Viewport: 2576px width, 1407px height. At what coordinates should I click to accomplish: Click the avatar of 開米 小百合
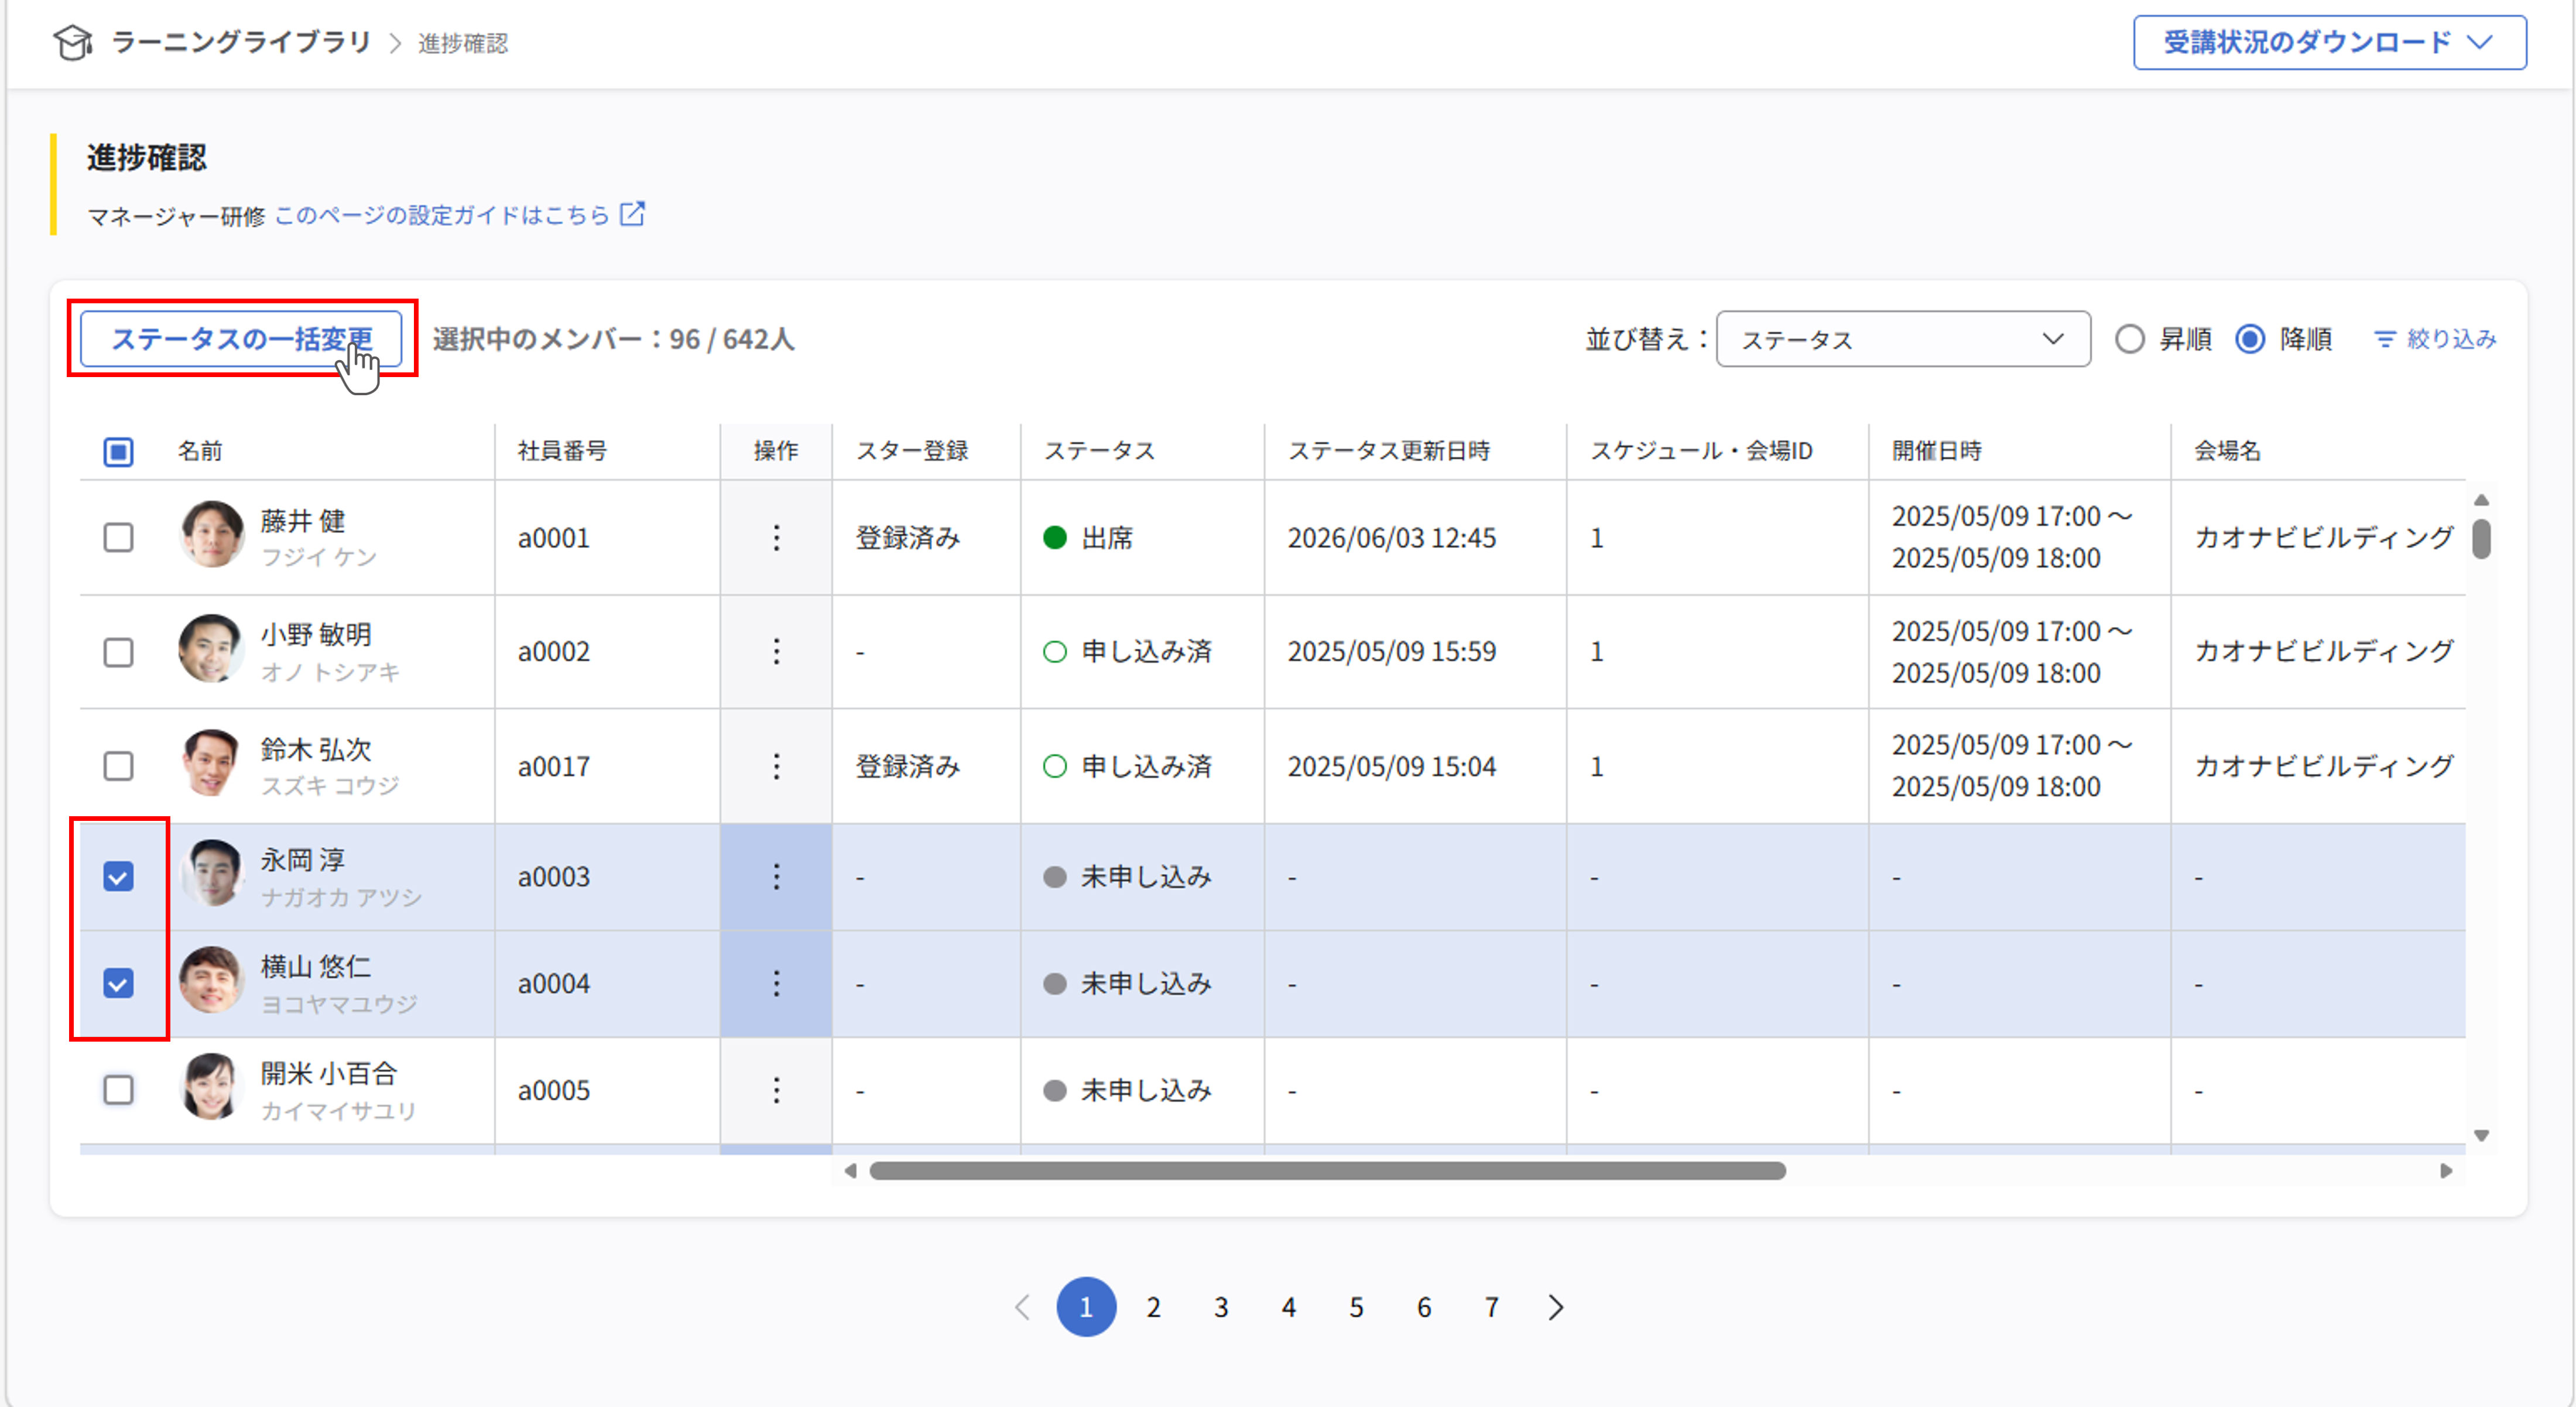[x=212, y=1087]
